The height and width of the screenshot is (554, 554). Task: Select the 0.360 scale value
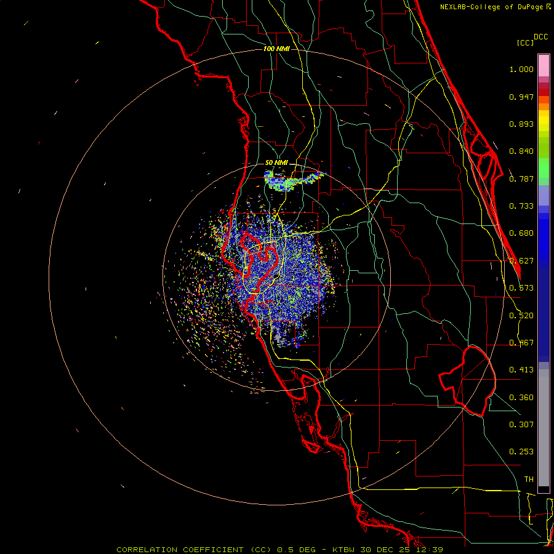tap(521, 398)
